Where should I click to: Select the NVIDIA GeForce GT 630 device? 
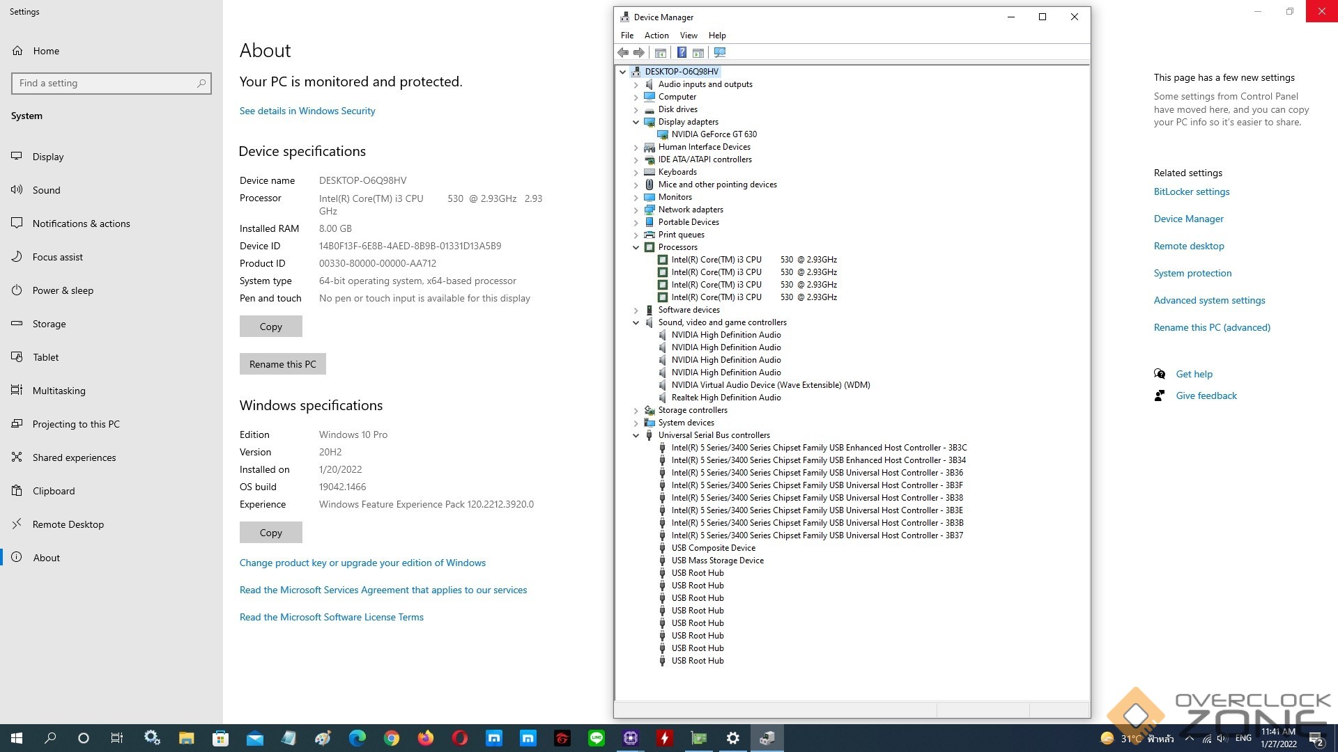pyautogui.click(x=714, y=134)
